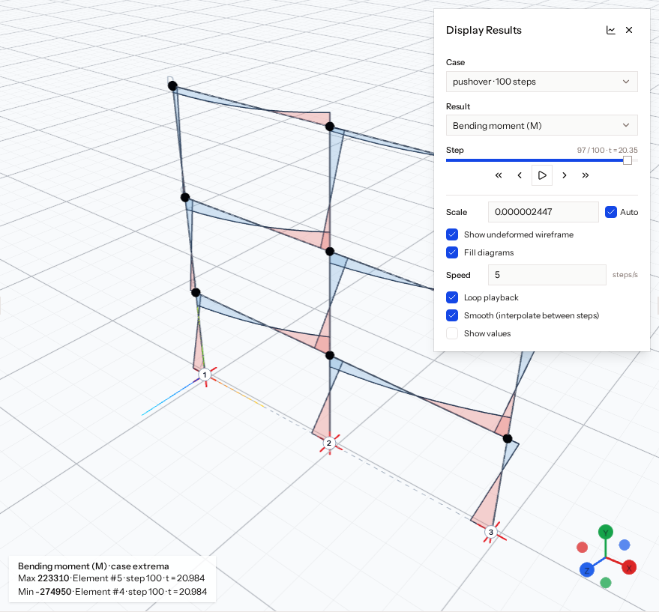The height and width of the screenshot is (612, 659).
Task: Go to previous step
Action: 520,175
